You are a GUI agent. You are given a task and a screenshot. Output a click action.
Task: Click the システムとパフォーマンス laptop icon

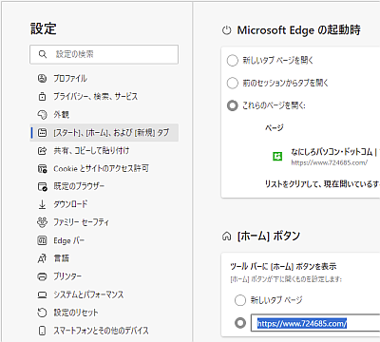click(42, 294)
